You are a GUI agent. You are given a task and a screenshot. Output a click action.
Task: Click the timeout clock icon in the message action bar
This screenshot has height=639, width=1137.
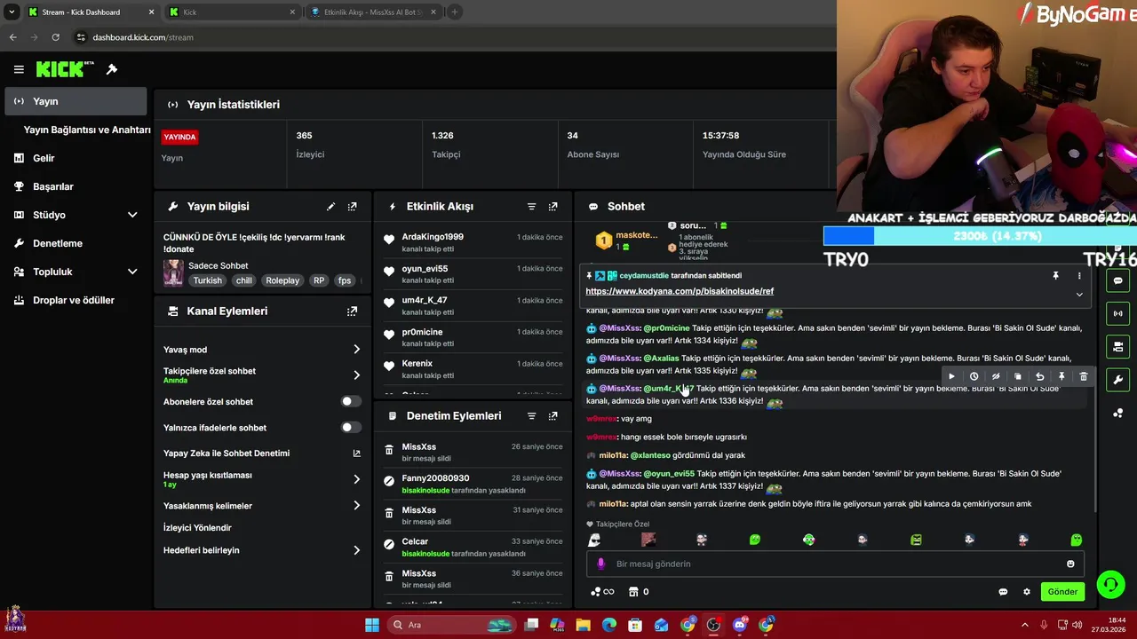click(x=974, y=376)
